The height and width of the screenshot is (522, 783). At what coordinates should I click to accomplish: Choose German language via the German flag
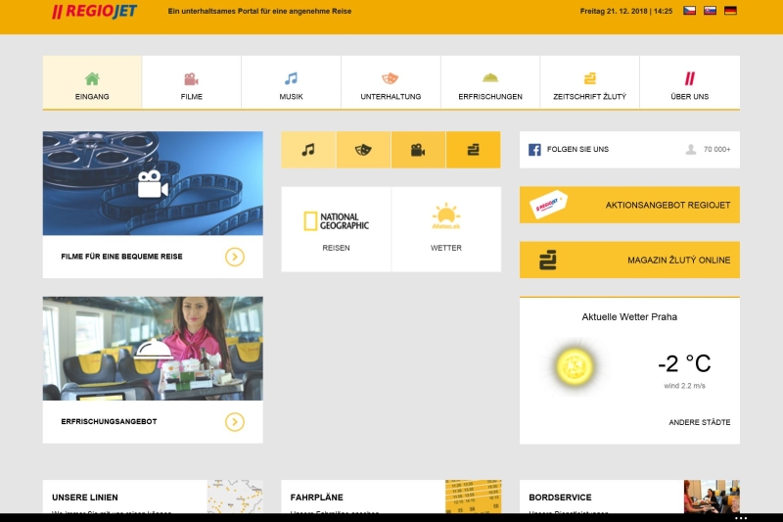[730, 11]
